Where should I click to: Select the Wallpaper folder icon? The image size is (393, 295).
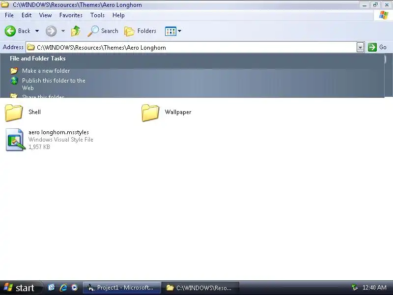(150, 113)
